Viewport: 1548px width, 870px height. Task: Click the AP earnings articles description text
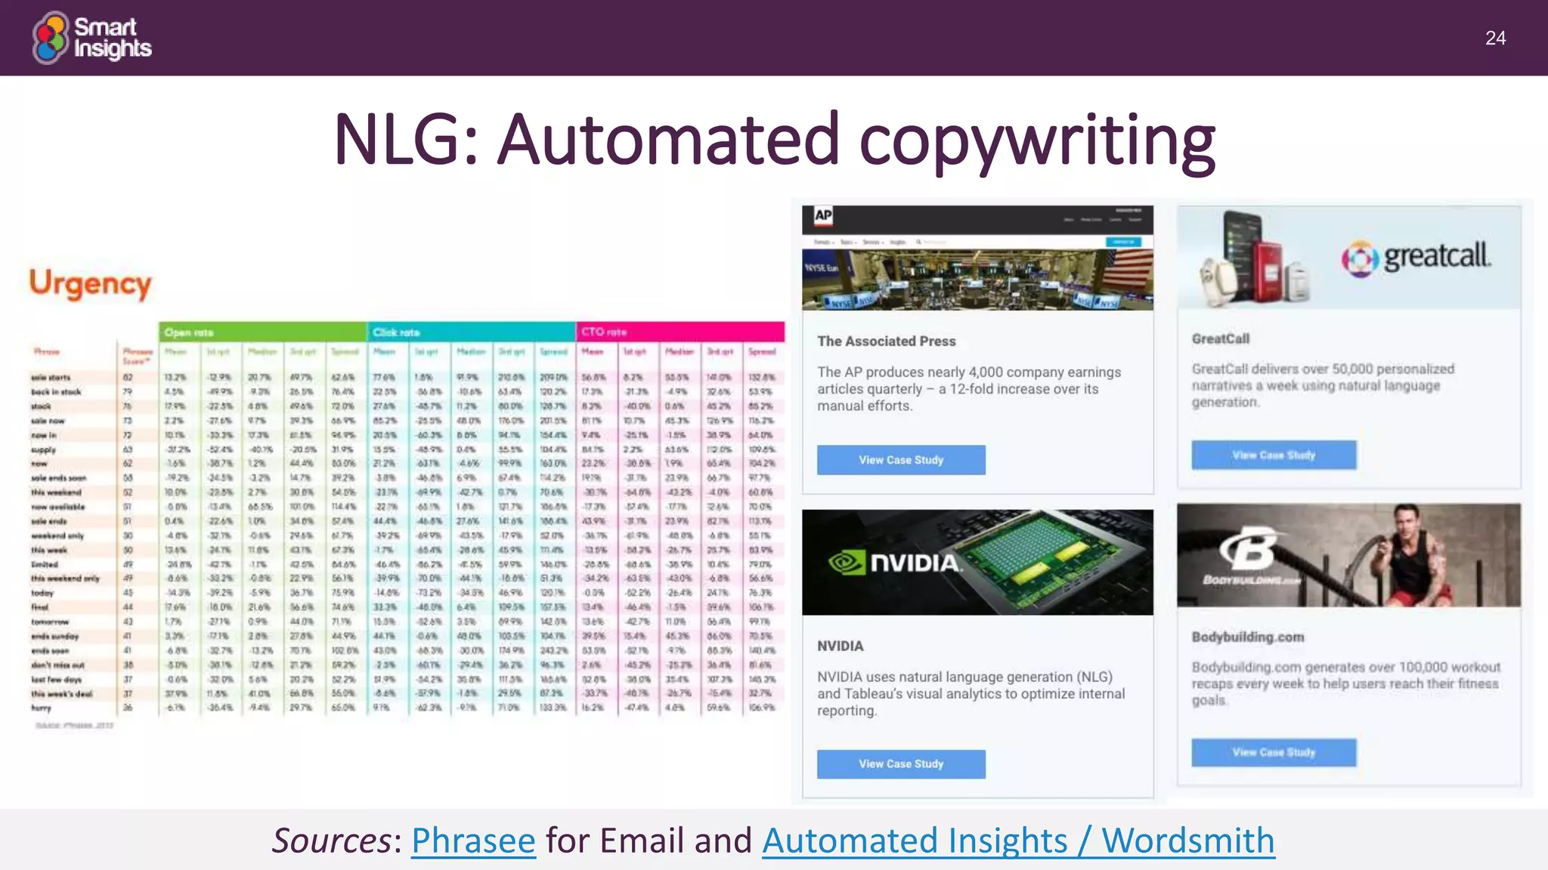(x=969, y=389)
